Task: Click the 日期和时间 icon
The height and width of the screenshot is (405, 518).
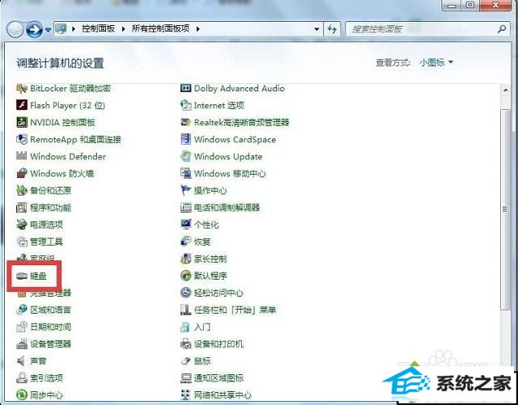Action: pos(22,327)
